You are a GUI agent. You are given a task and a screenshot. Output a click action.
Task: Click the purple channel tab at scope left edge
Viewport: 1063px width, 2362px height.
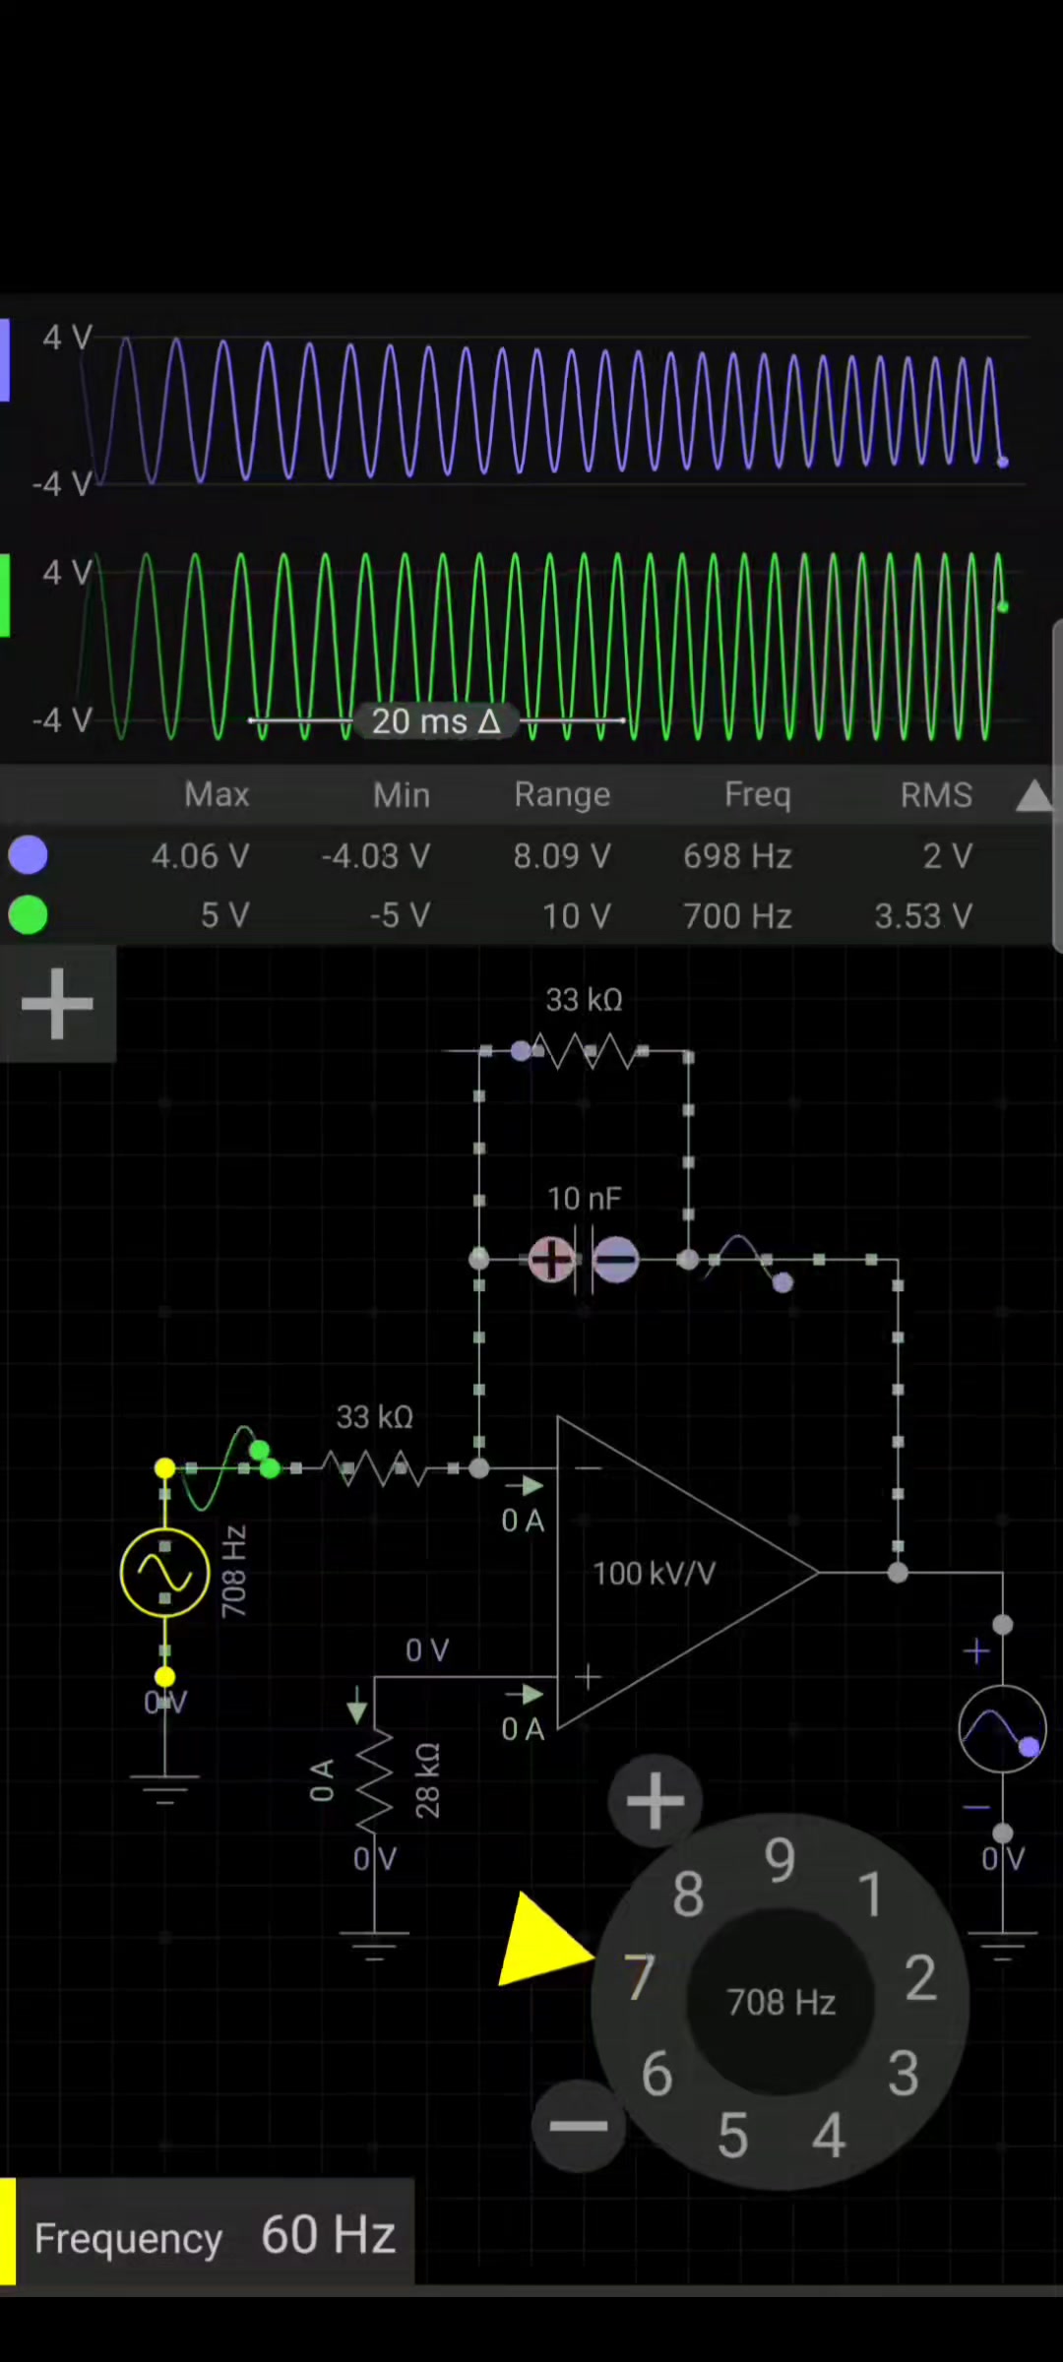click(x=5, y=360)
